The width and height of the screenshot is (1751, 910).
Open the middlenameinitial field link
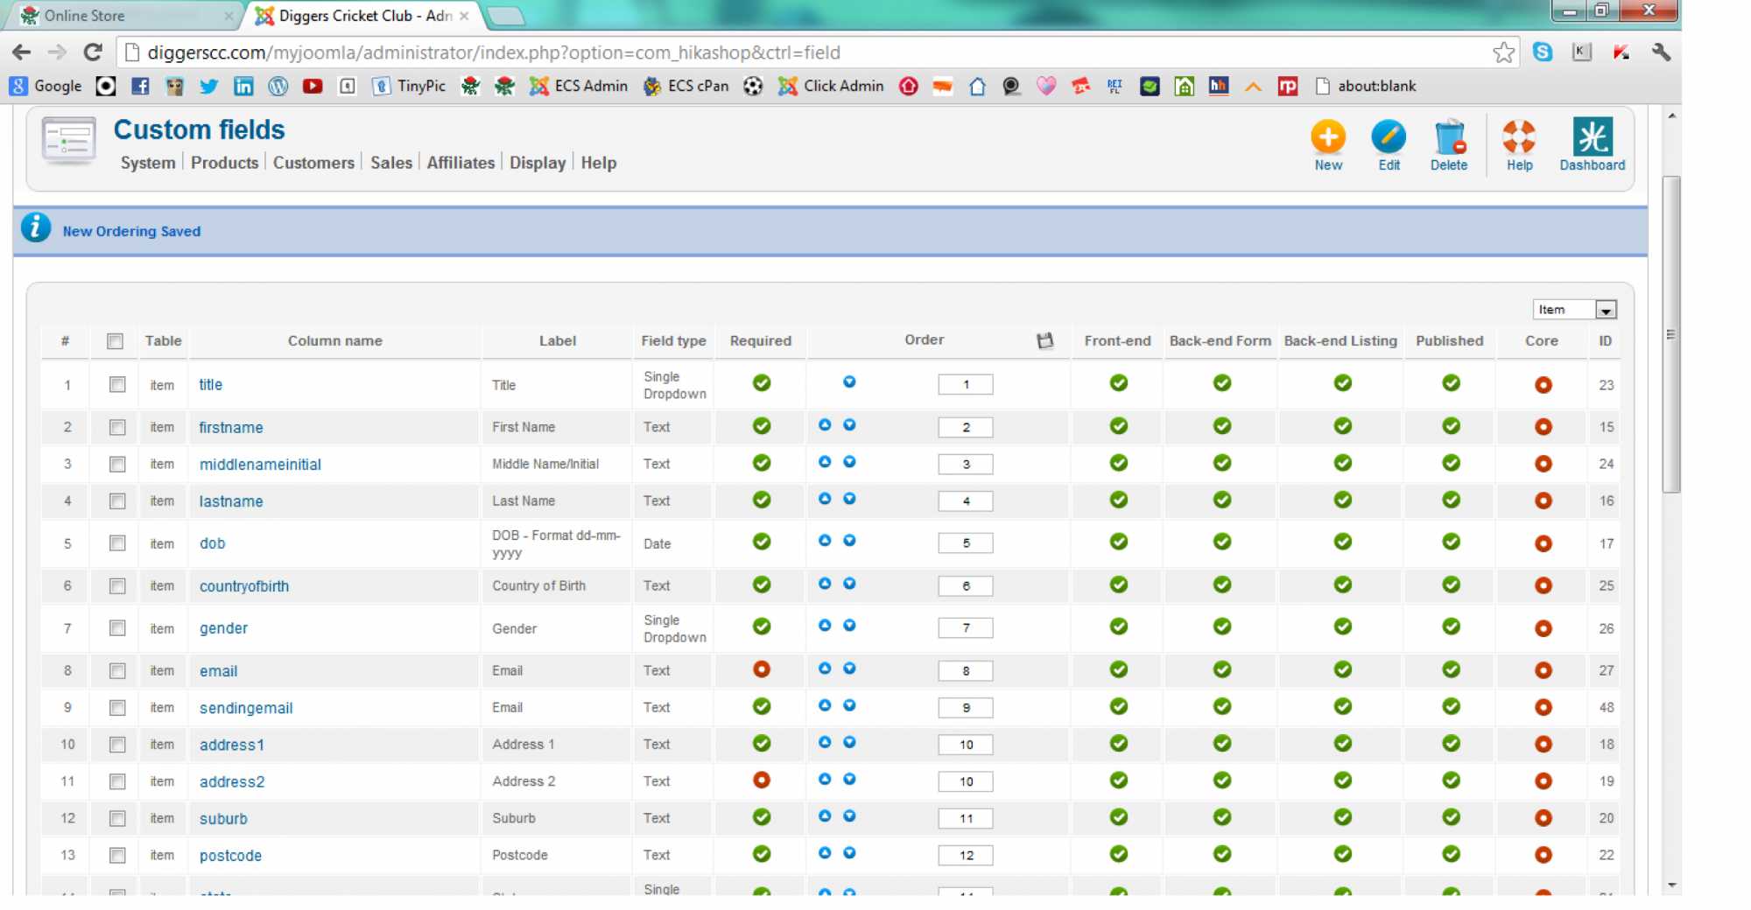point(260,465)
